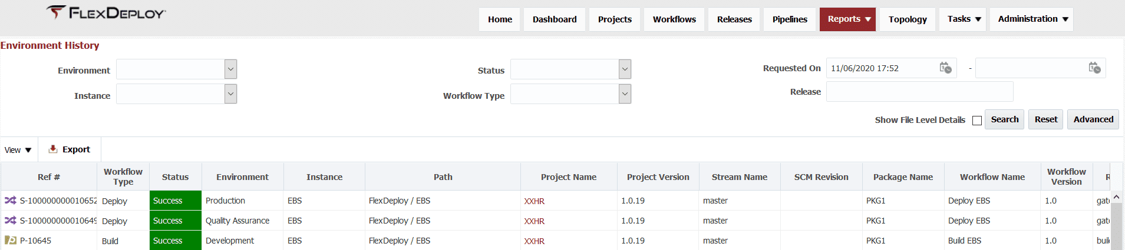
Task: Sort by the Path column header
Action: click(443, 177)
